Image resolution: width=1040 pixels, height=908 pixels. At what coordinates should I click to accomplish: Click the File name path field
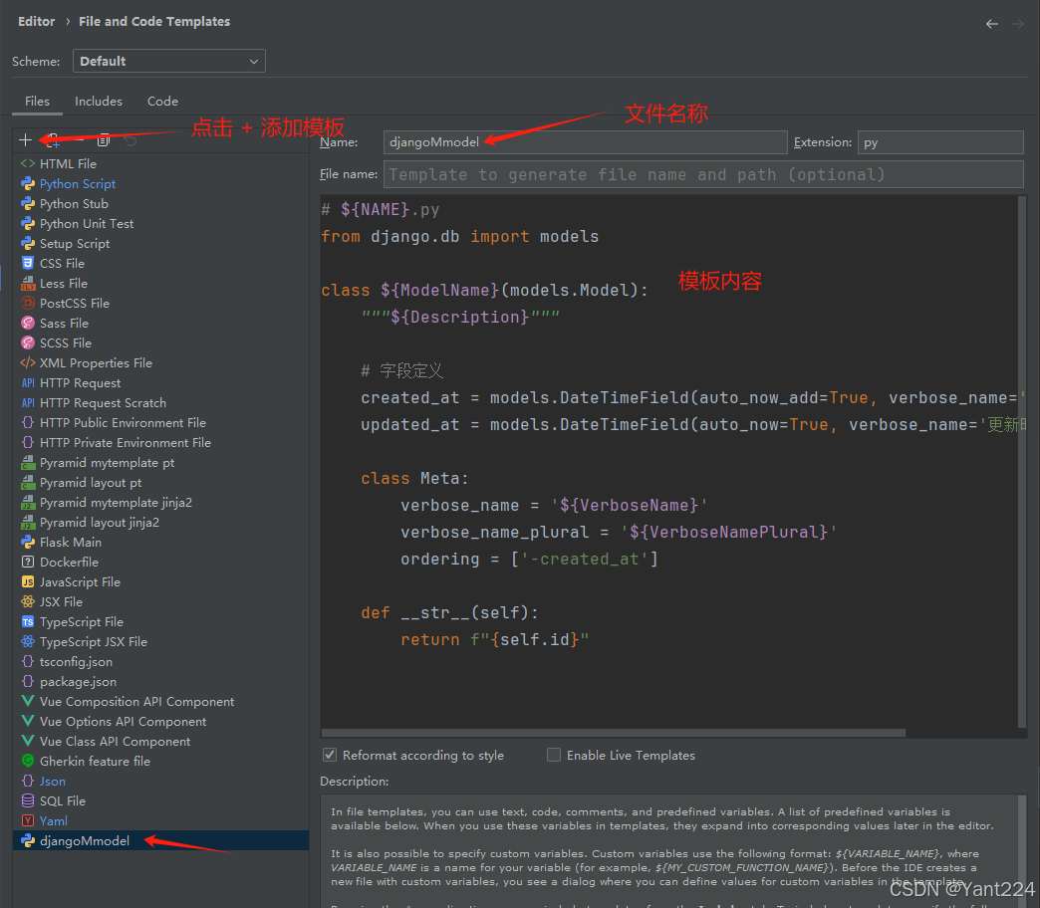pyautogui.click(x=703, y=174)
